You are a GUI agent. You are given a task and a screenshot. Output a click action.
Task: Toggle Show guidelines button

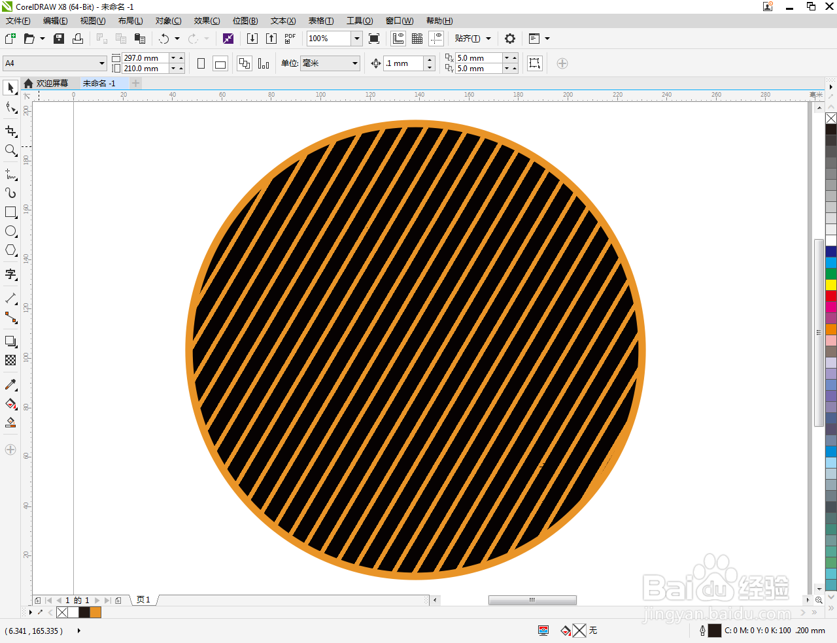point(436,39)
